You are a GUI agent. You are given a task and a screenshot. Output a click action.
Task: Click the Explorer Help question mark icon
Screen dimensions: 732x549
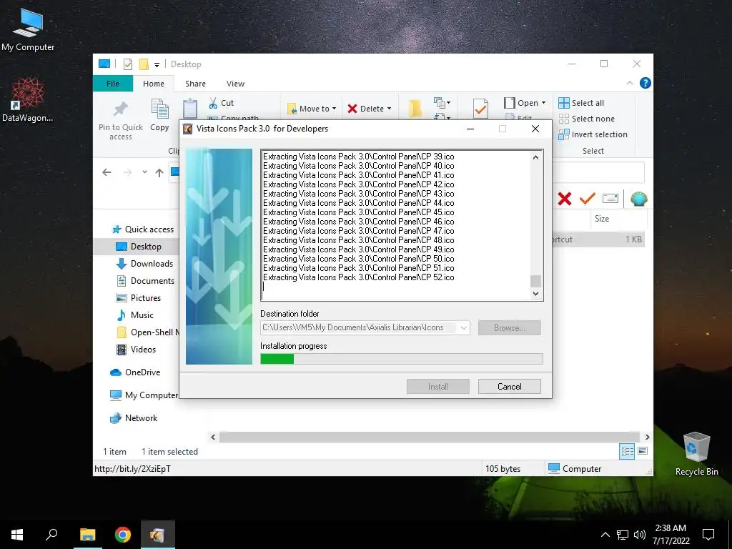pyautogui.click(x=646, y=83)
